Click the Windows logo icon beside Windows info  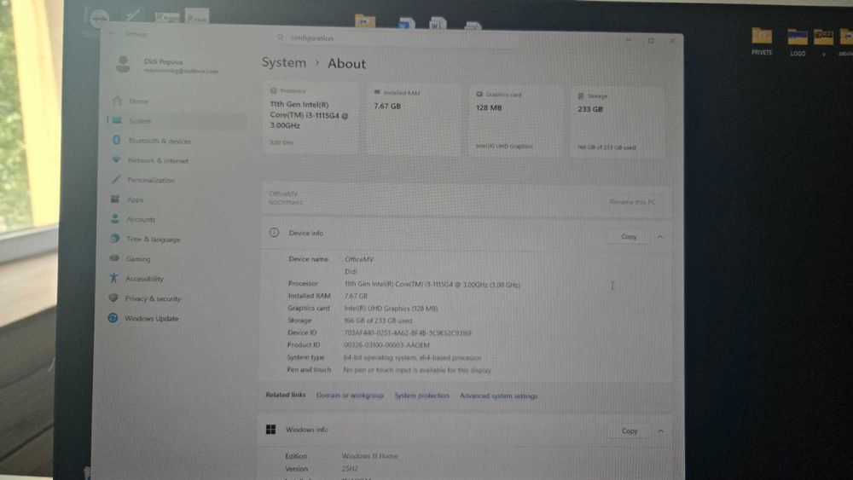click(x=270, y=430)
